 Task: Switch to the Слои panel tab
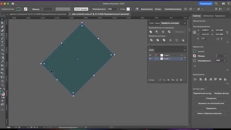click(x=151, y=50)
